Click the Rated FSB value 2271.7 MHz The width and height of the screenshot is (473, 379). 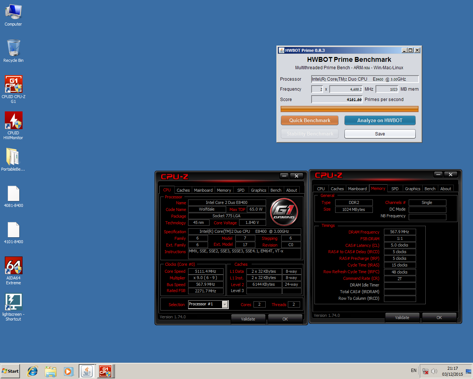click(205, 291)
